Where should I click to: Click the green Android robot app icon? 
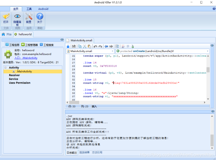click(8, 54)
